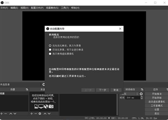Viewport: 168px width, 120px height.
Task: Open 设置 from the controls panel
Action: coord(157,110)
